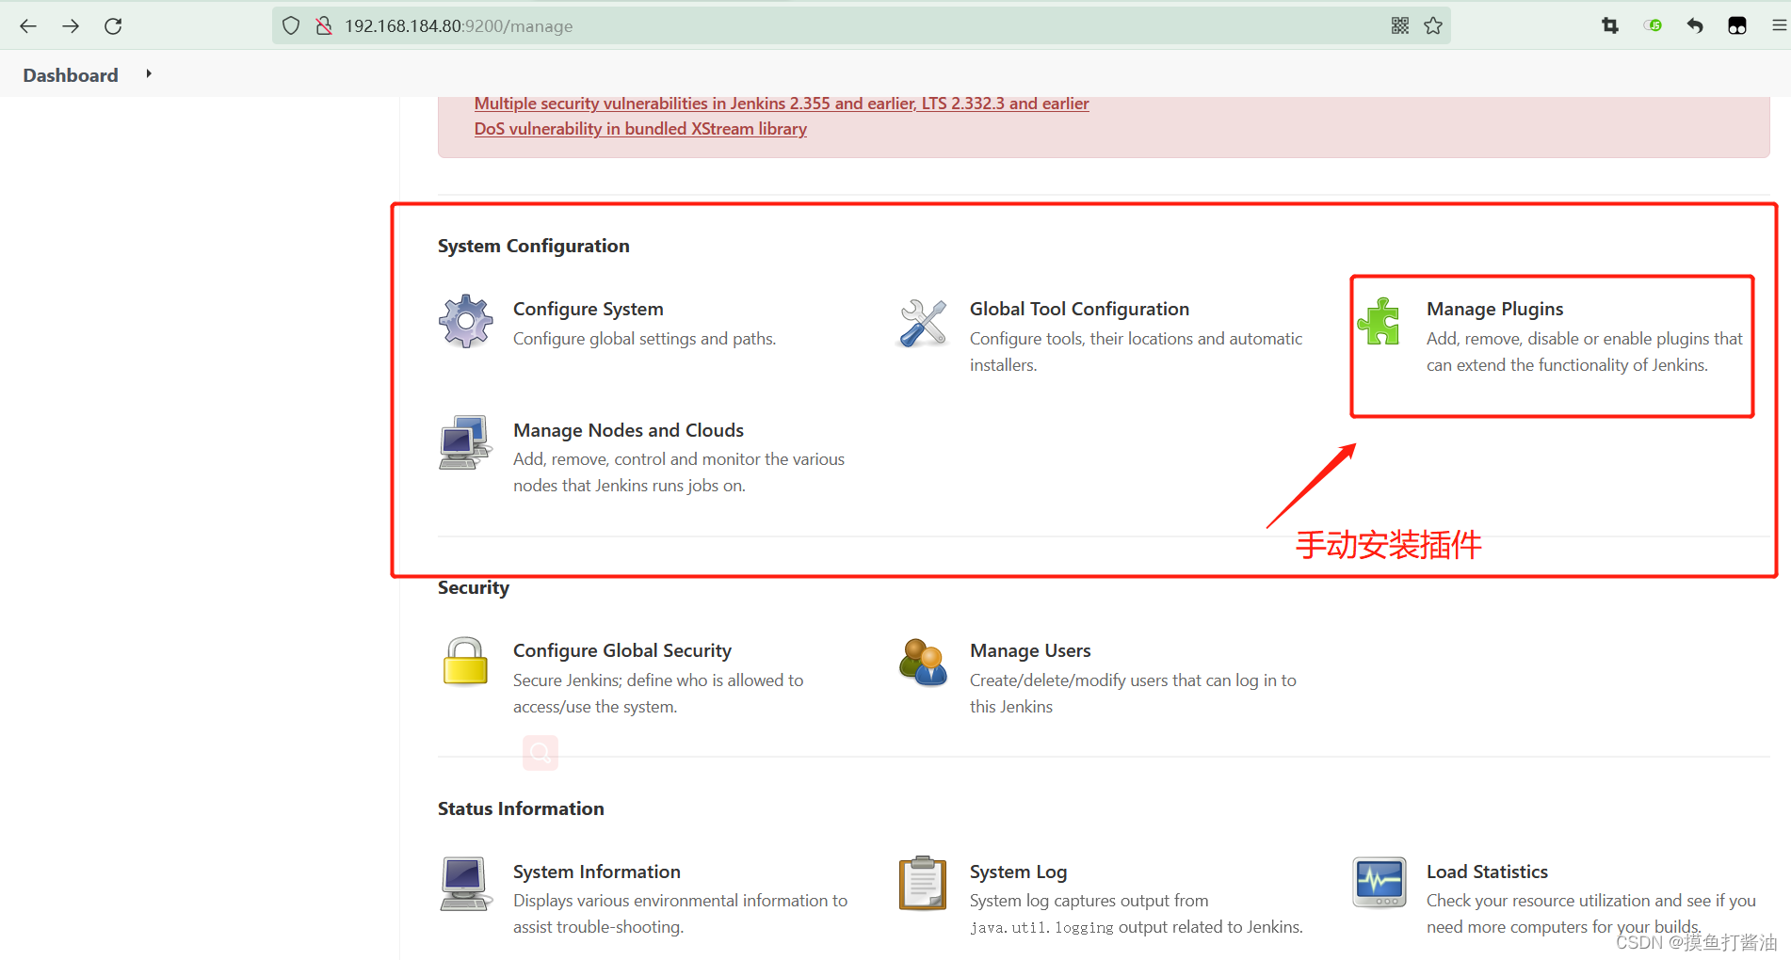
Task: Click the black extension icon in toolbar
Action: coord(1737,25)
